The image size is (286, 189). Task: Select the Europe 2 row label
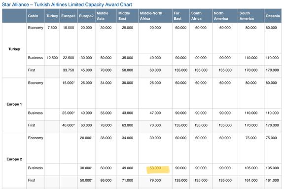[x=14, y=159]
